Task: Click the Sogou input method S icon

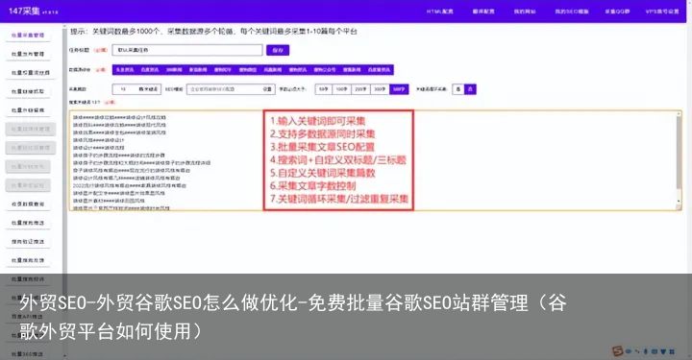Action: tap(617, 350)
